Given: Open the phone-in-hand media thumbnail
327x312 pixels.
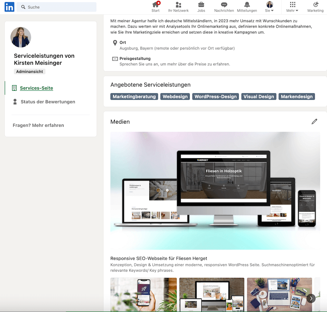Looking at the screenshot, I should click(x=144, y=295).
